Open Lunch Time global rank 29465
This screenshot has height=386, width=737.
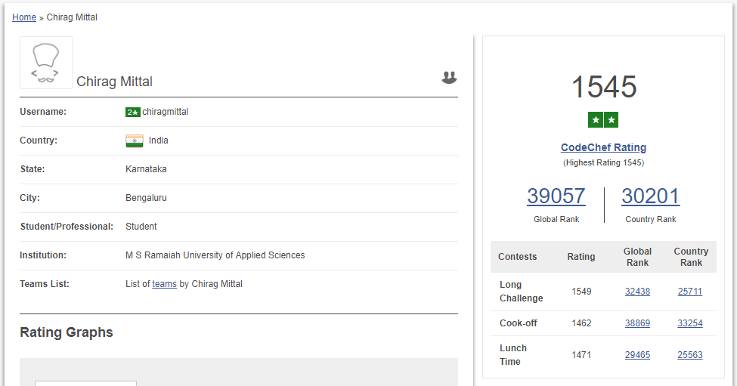(x=637, y=355)
